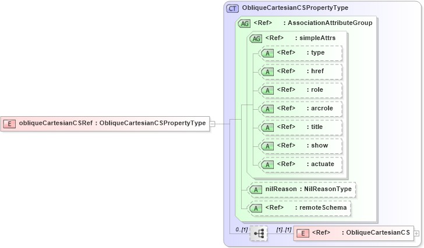
Task: Click the A icon beside type attribute
Action: coord(267,53)
